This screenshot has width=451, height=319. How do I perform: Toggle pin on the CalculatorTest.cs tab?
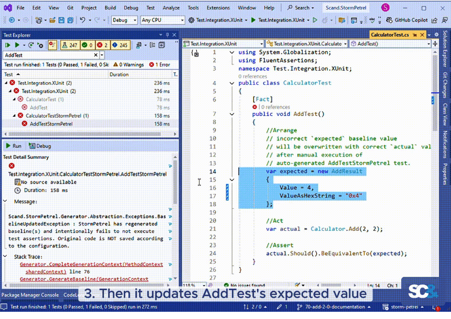[x=415, y=35]
